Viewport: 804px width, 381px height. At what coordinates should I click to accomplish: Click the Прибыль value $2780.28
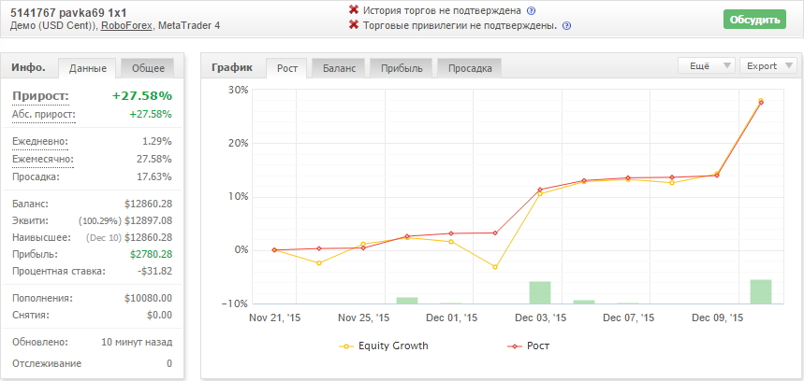[151, 254]
